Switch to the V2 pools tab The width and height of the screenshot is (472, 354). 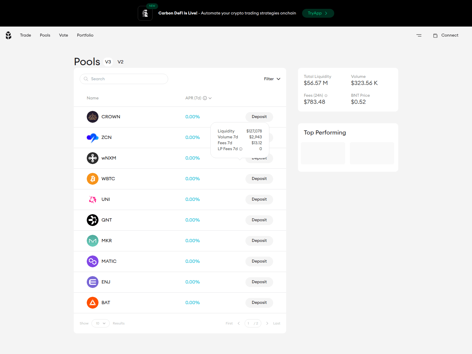pyautogui.click(x=121, y=62)
